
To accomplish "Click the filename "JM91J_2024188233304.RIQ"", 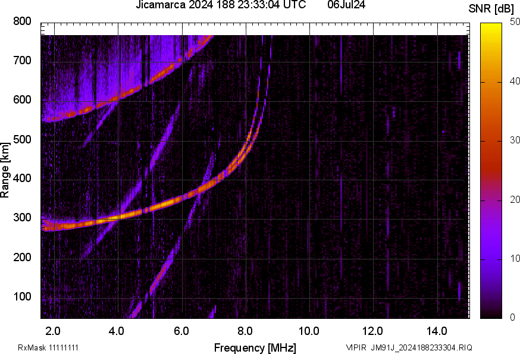I will coord(421,347).
